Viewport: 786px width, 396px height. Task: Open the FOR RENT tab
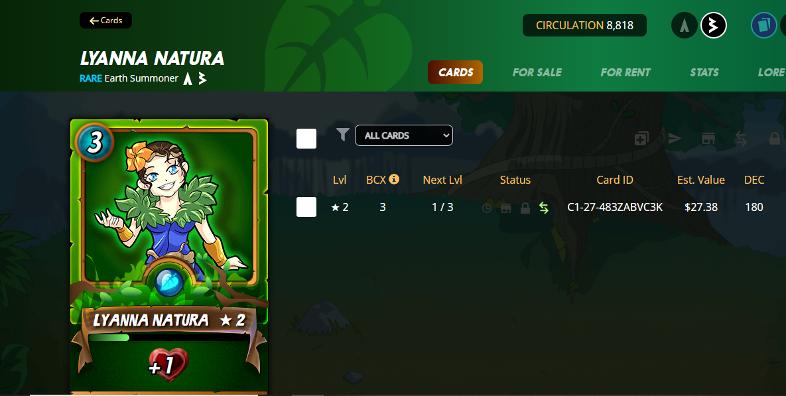[625, 72]
